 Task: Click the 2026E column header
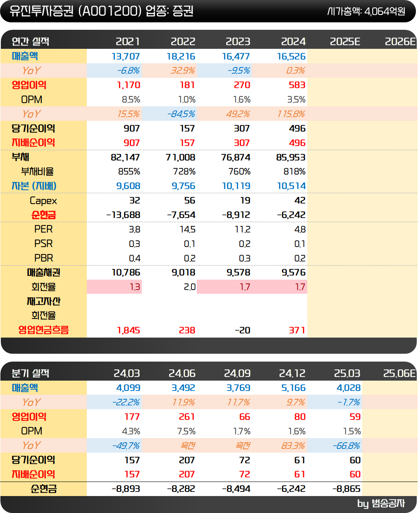coord(400,41)
